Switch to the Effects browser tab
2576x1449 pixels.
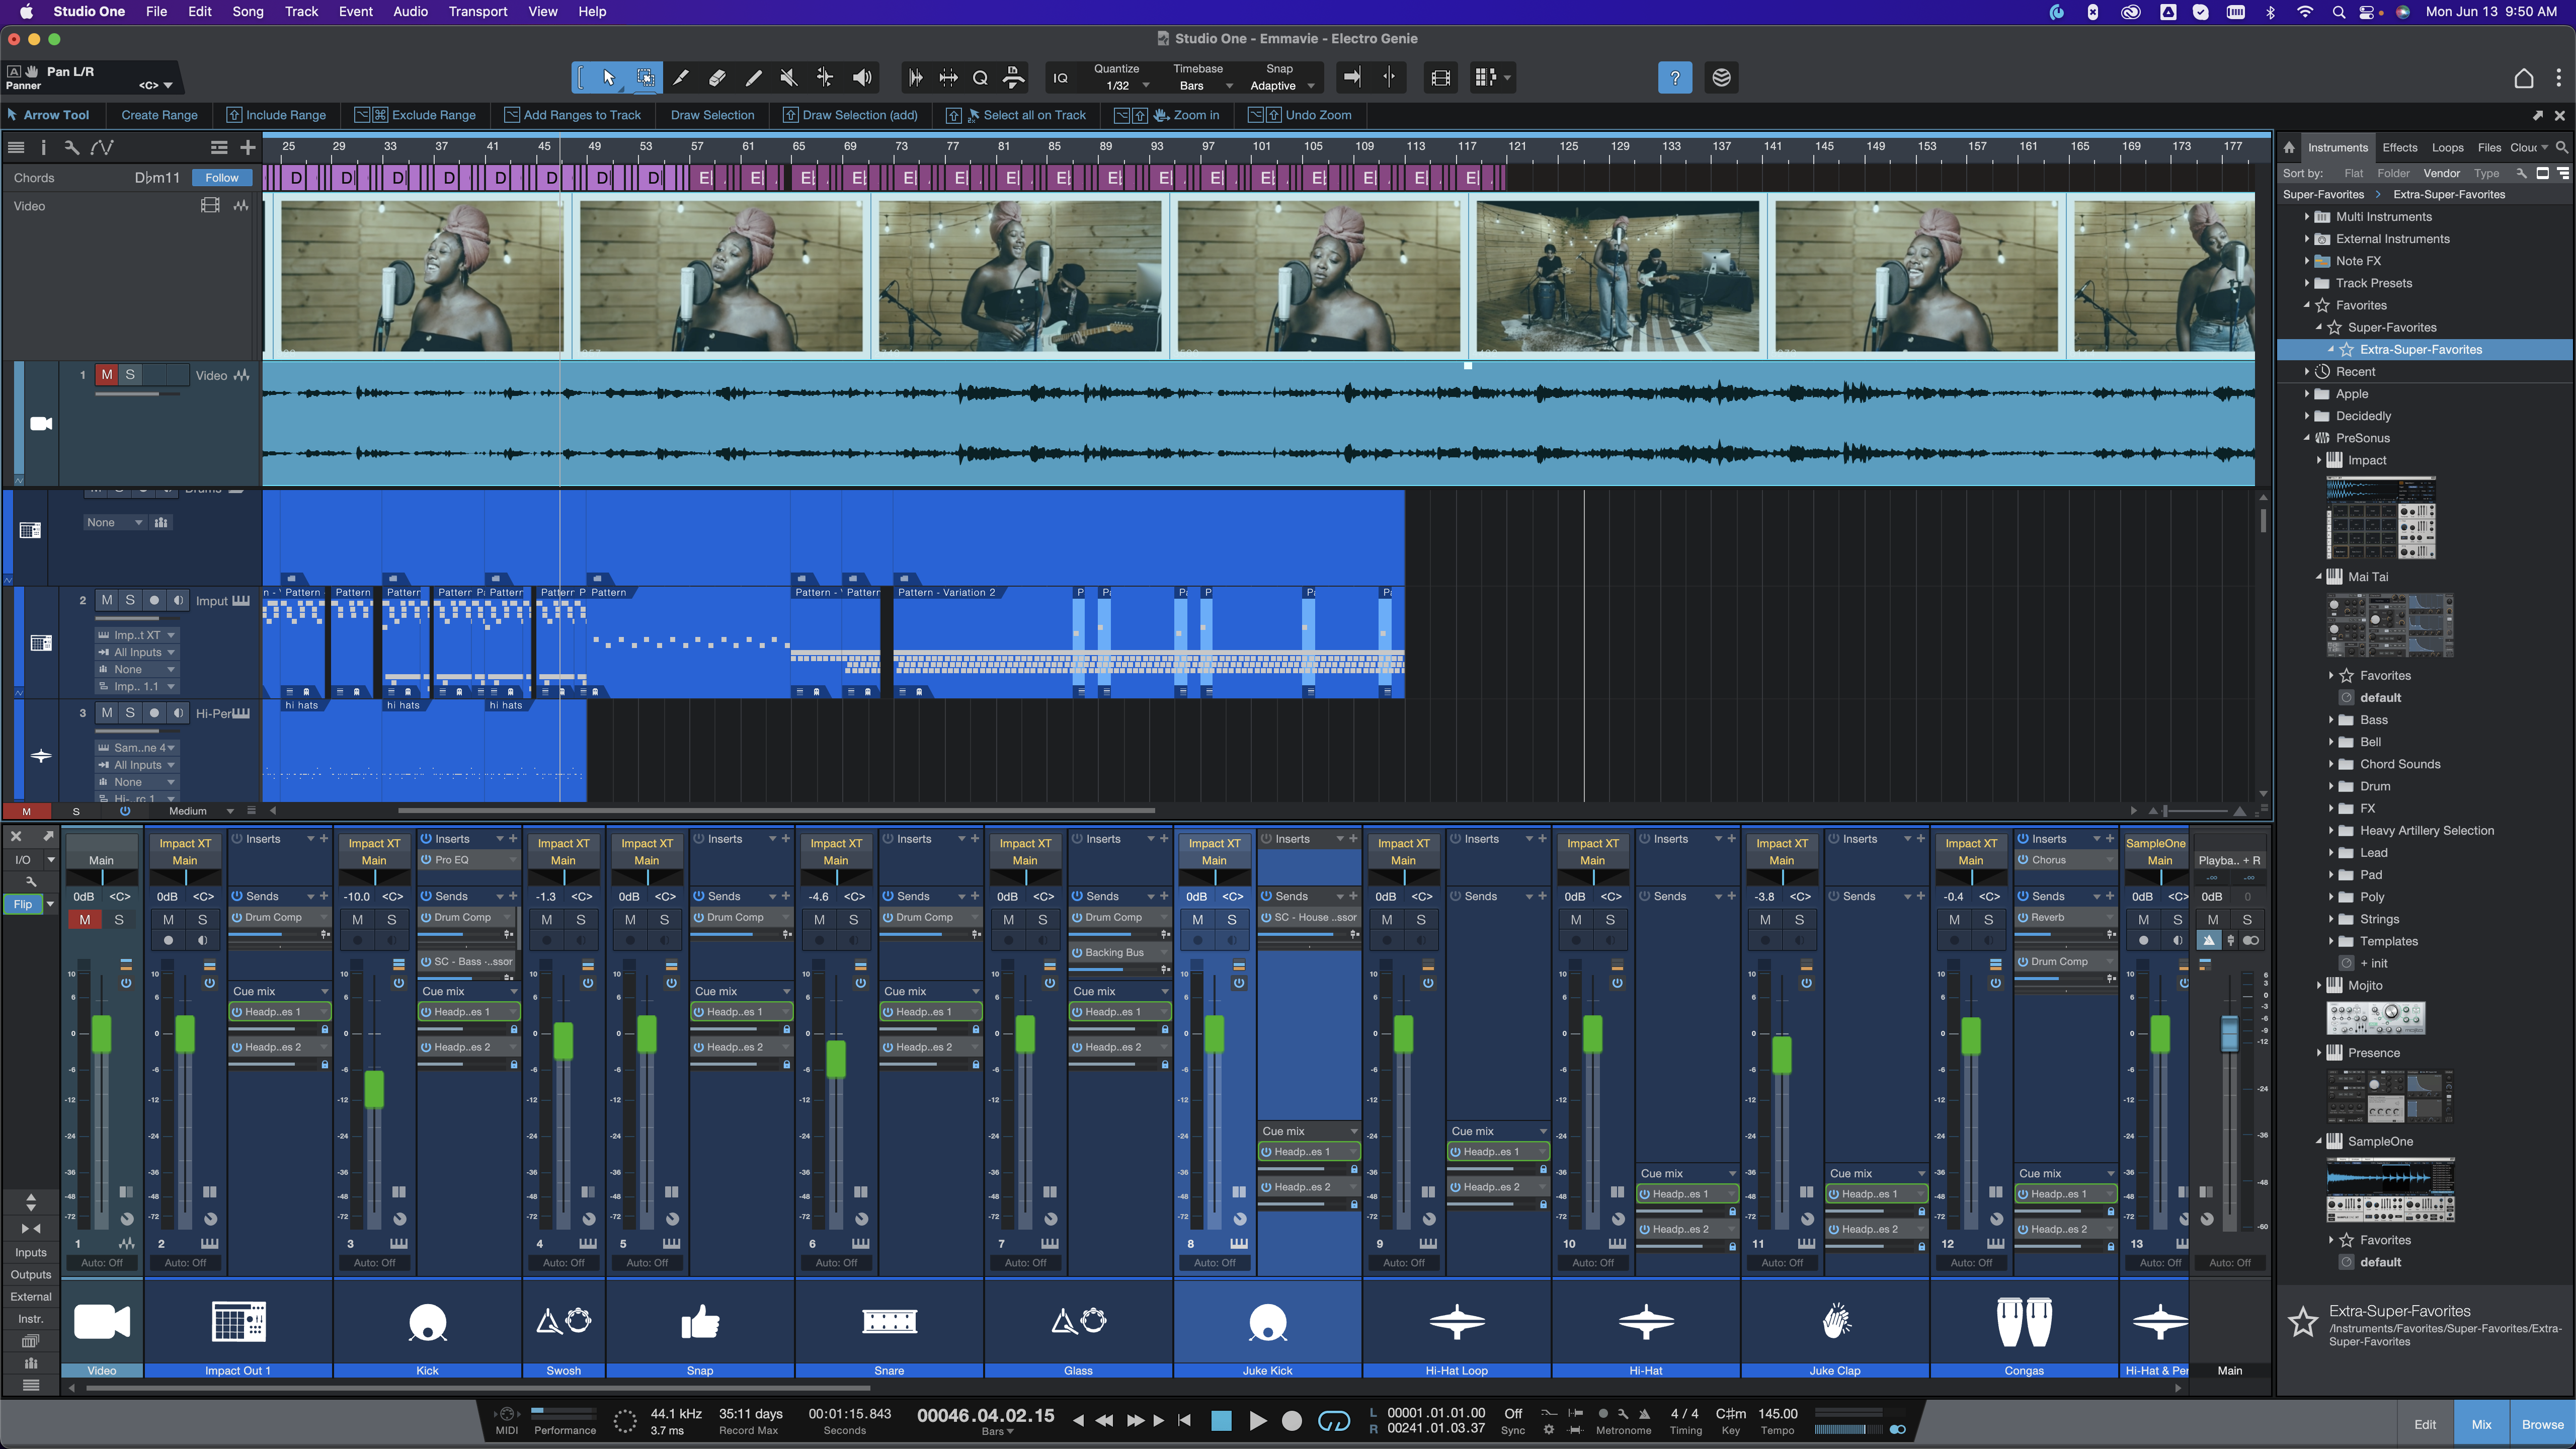2399,148
